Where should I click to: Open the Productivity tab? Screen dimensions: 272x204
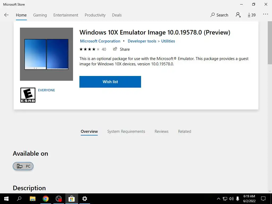click(95, 15)
